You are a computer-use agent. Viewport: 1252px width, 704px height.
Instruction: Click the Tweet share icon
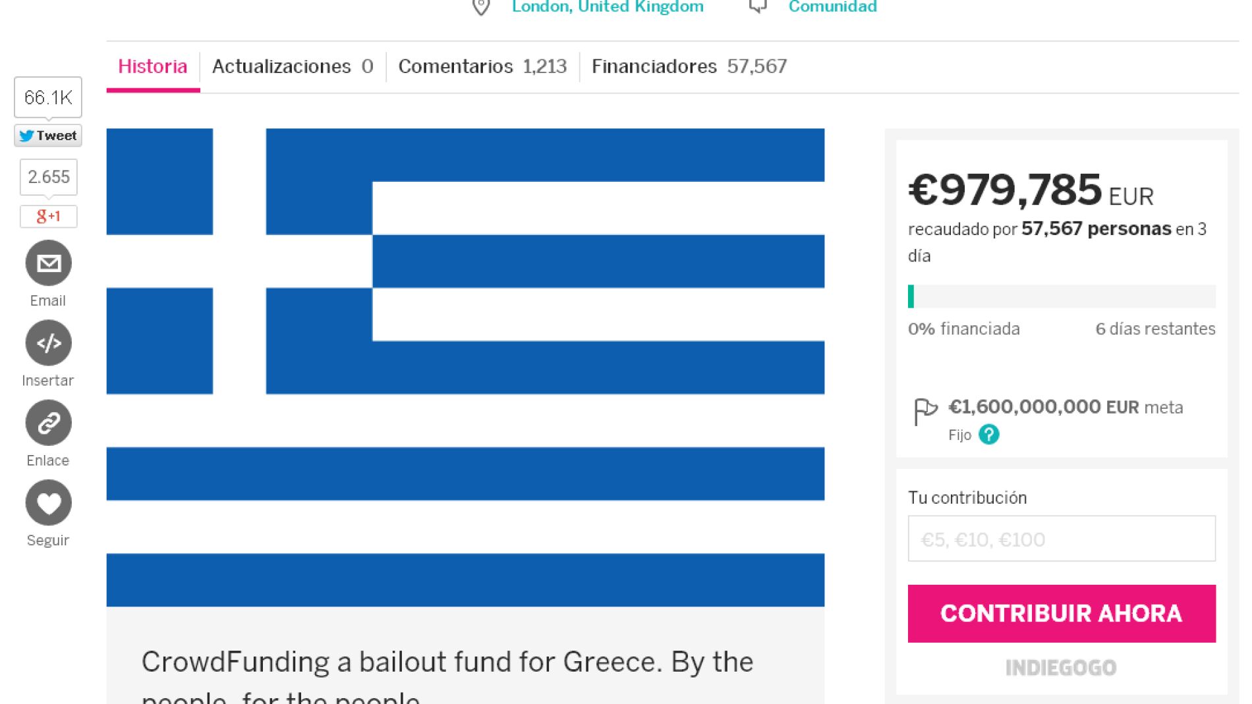tap(47, 136)
